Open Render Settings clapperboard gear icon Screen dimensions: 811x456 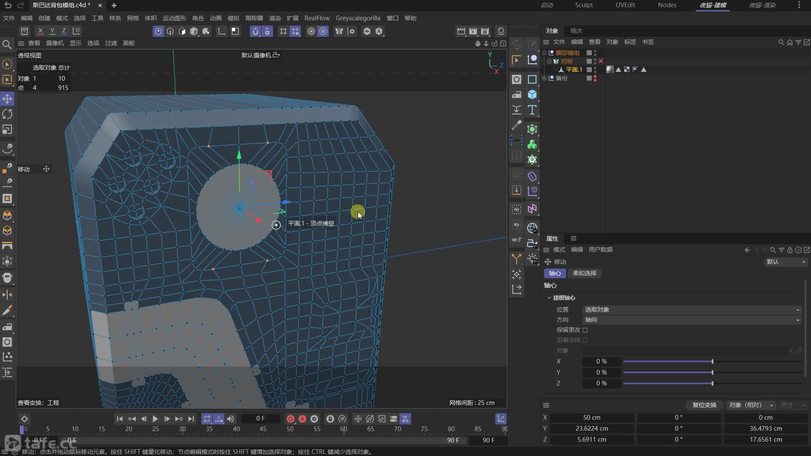coord(485,31)
